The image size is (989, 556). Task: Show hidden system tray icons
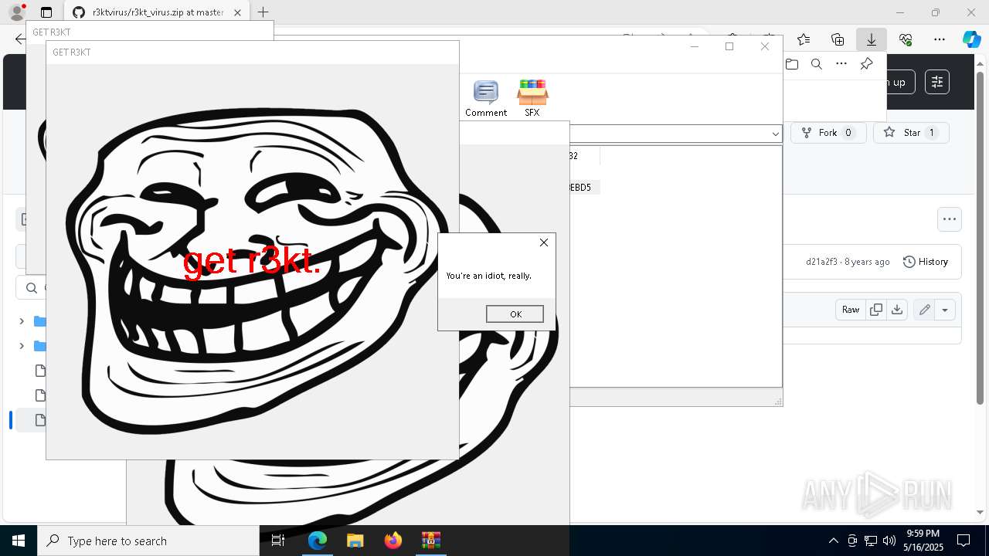coord(833,541)
